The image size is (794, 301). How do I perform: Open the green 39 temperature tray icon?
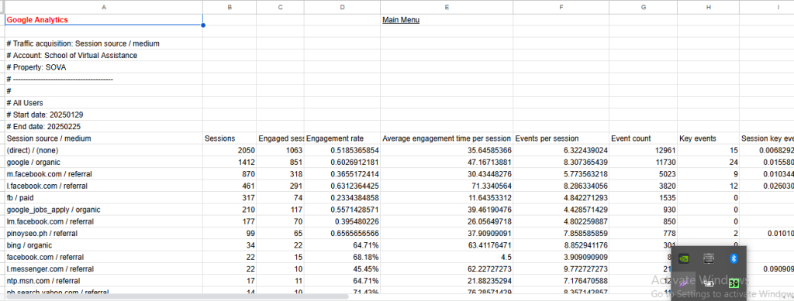pyautogui.click(x=734, y=283)
